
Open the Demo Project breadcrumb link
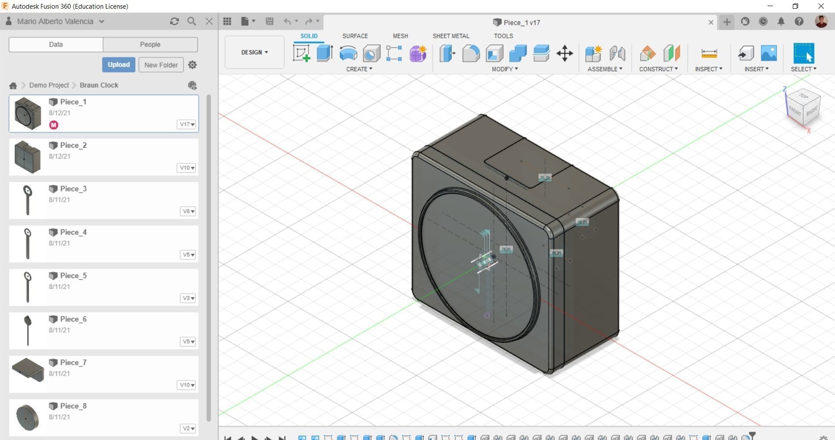pos(49,85)
